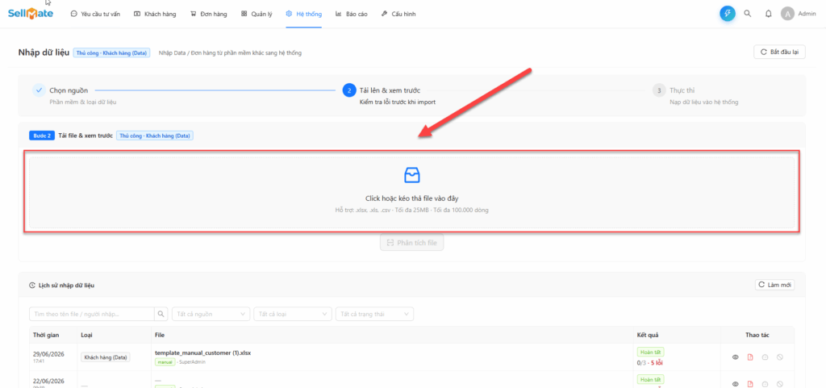Open the lightning quick-action button
The width and height of the screenshot is (826, 388).
click(x=728, y=14)
